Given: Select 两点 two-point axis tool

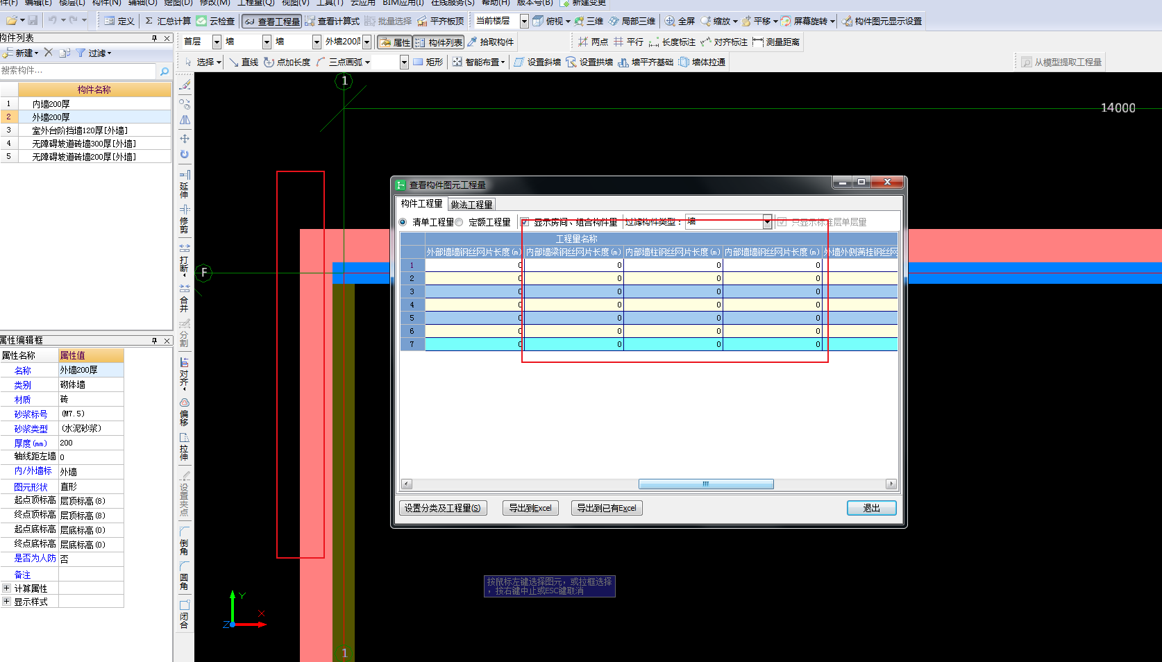Looking at the screenshot, I should click(x=593, y=42).
